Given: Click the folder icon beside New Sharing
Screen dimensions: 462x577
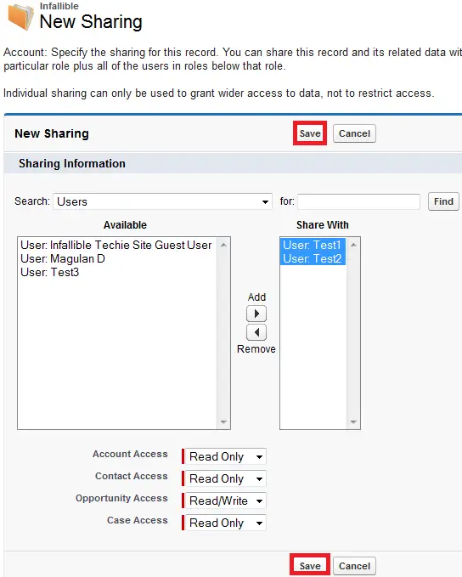Looking at the screenshot, I should point(20,16).
